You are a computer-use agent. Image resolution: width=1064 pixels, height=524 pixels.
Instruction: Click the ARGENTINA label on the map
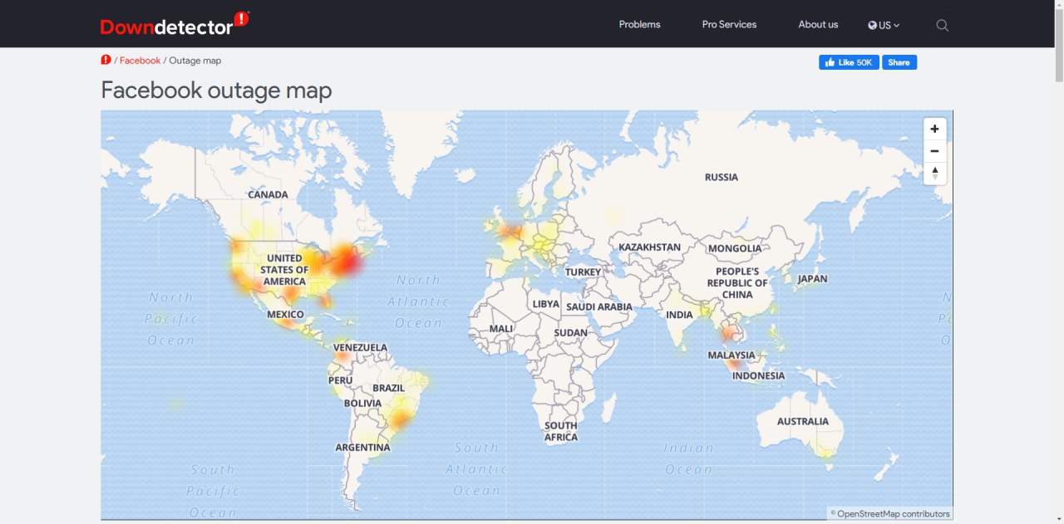(362, 447)
